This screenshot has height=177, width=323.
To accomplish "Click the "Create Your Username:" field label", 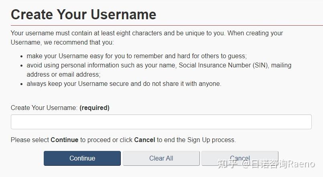I will coord(44,108).
